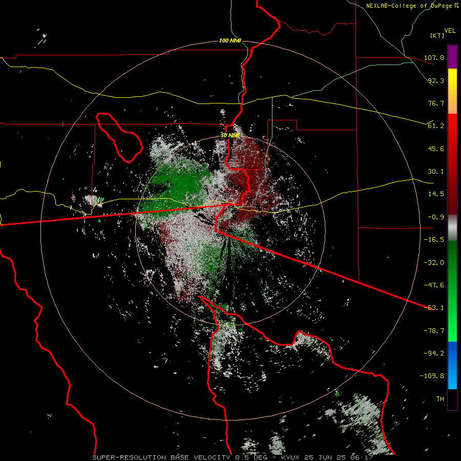
Task: Click SUPER-RESOLUTION BASE VELOCITY caption text
Action: tap(161, 457)
